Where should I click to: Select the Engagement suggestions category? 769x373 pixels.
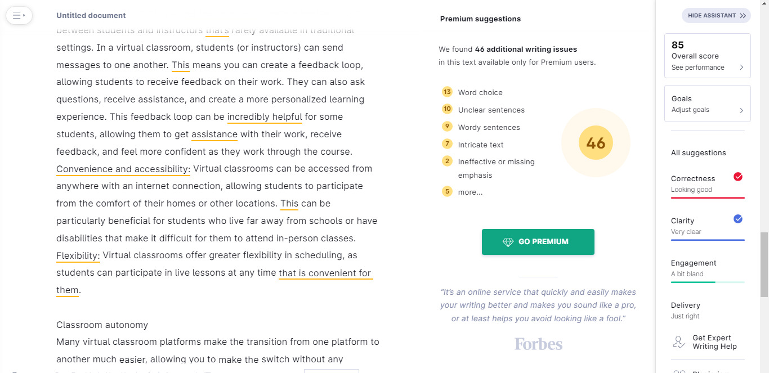694,263
